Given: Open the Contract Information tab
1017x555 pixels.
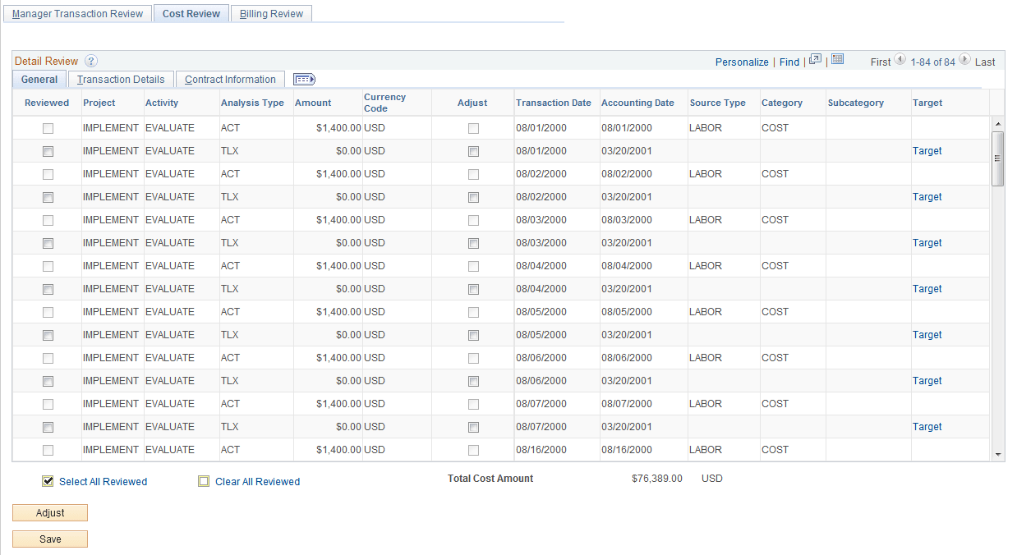Looking at the screenshot, I should [230, 79].
